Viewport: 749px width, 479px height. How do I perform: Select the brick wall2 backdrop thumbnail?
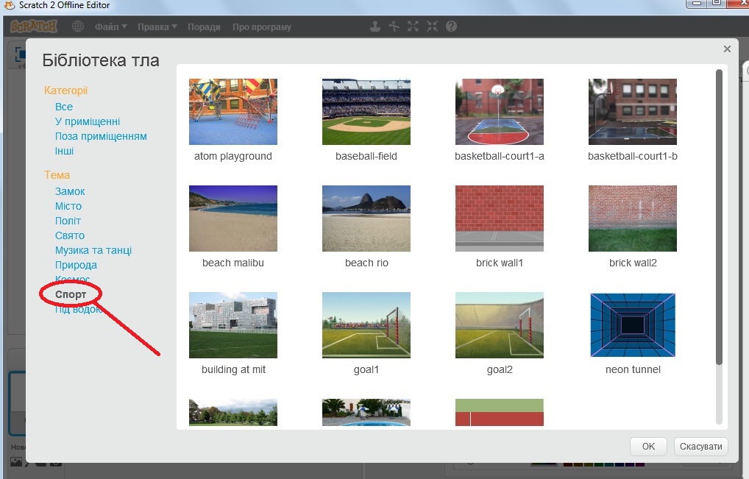click(x=633, y=219)
